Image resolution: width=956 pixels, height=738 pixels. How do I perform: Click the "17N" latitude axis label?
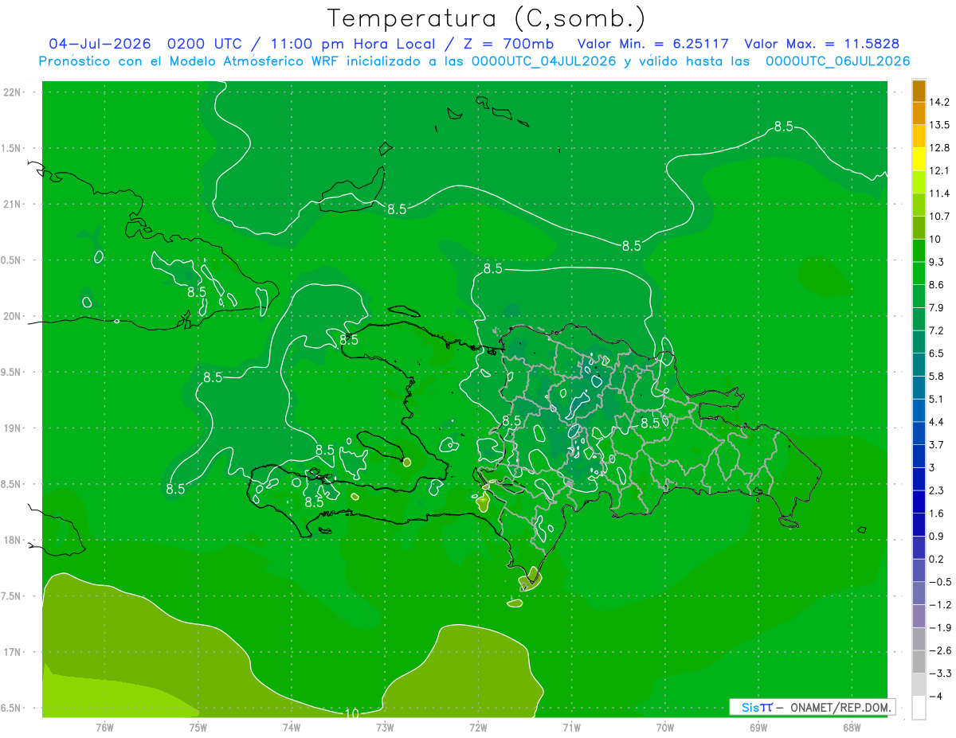pyautogui.click(x=12, y=653)
